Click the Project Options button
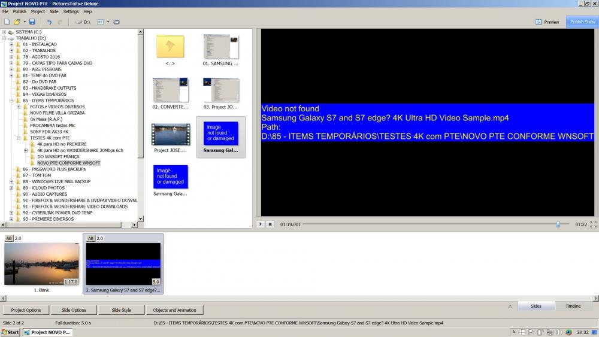 (26, 310)
